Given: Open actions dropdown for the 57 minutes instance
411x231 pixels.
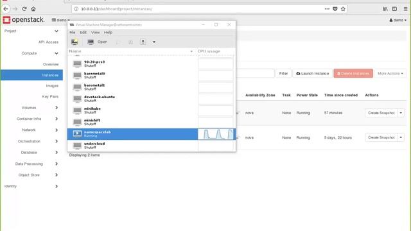Looking at the screenshot, I should (401, 113).
